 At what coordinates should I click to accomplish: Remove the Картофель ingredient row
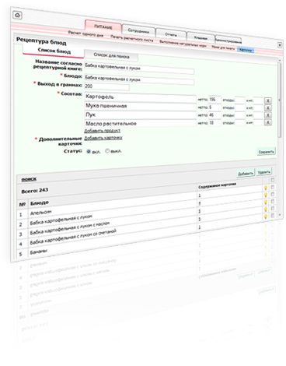(268, 100)
